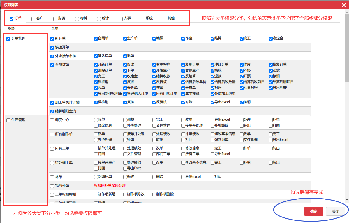Uncheck 收定金 in the 新开单 row
This screenshot has height=223, width=349.
click(x=271, y=39)
